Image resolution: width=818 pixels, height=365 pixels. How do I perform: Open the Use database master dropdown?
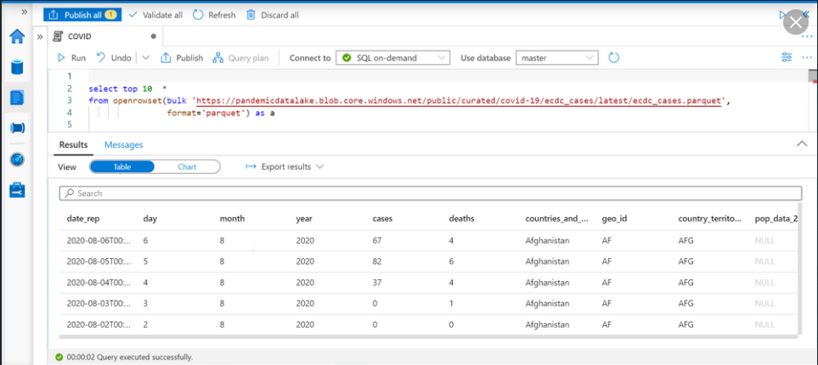coord(557,58)
